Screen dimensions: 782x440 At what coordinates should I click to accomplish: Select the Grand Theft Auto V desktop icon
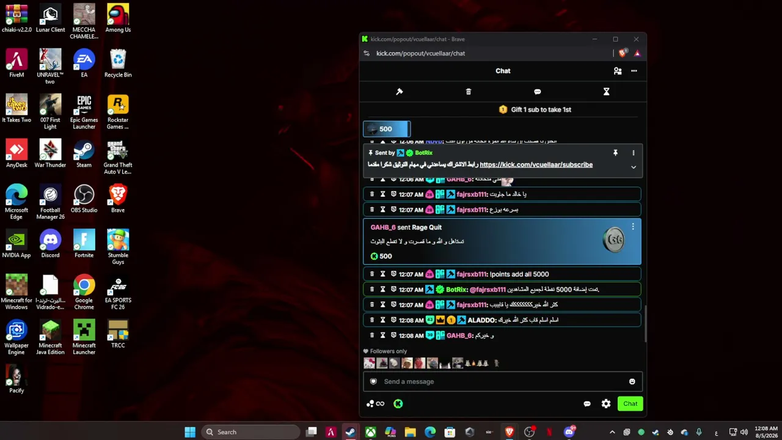pos(118,158)
